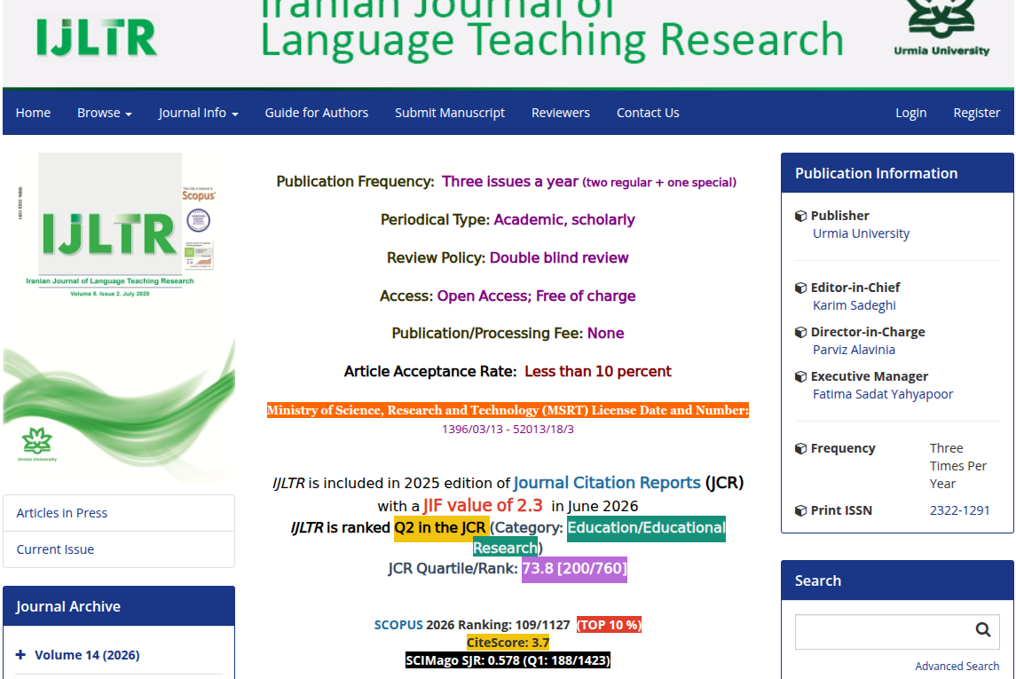Click Urmia University logo on green banner
The height and width of the screenshot is (679, 1016).
click(x=37, y=444)
